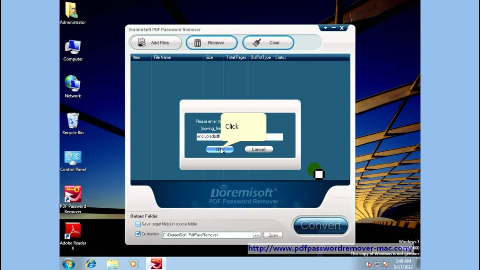Open the Windows Start menu
Image resolution: width=480 pixels, height=270 pixels.
tap(69, 264)
